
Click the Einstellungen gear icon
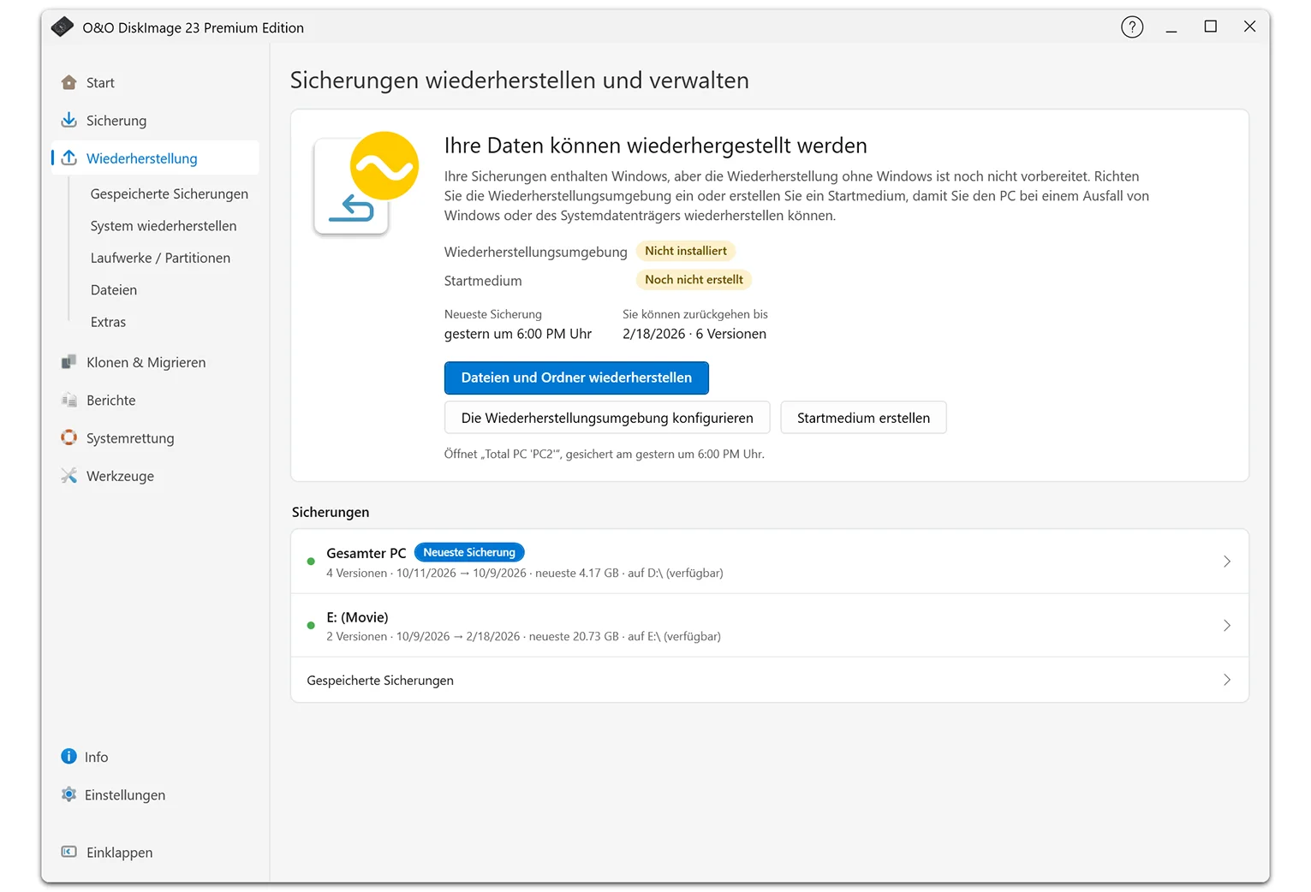(x=69, y=794)
